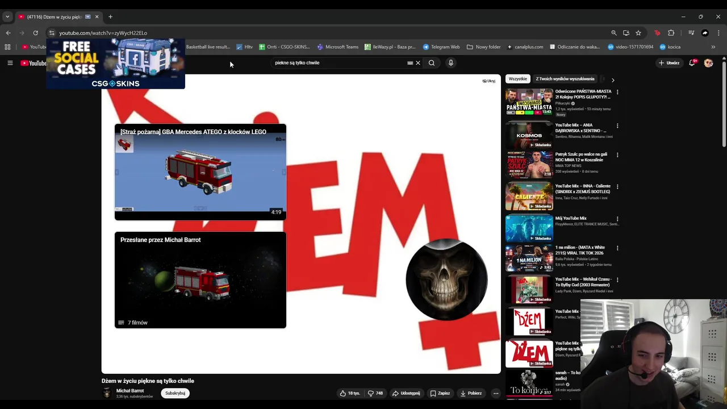Image resolution: width=727 pixels, height=409 pixels.
Task: Click Michał Barrot channel avatar below video
Action: pos(106,393)
